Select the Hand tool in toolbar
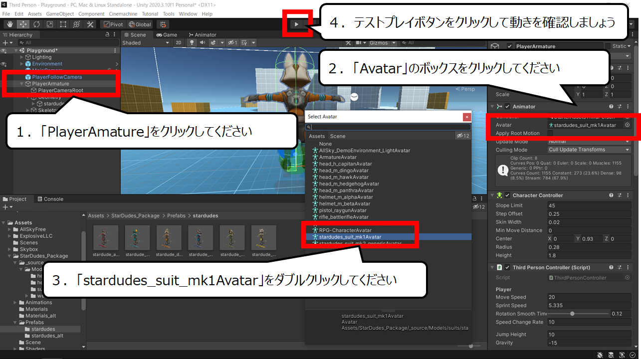Image resolution: width=641 pixels, height=359 pixels. [10, 24]
